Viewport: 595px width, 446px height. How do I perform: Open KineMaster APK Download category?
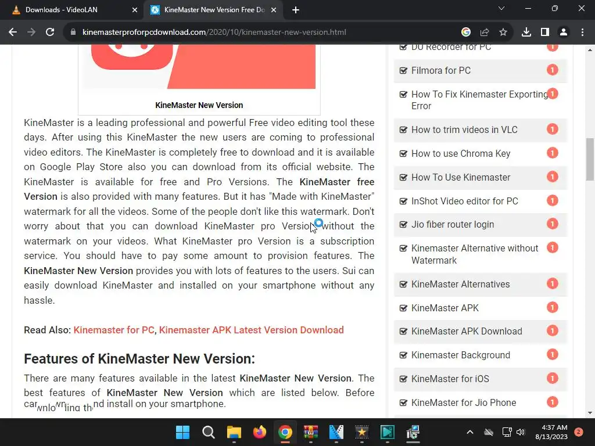pos(467,332)
